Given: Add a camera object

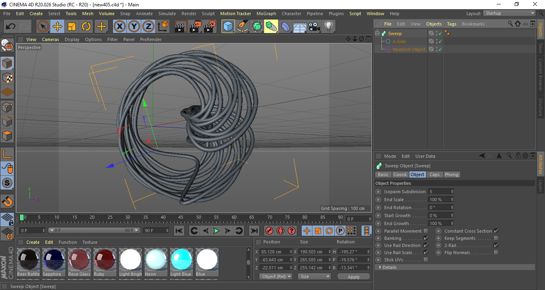Looking at the screenshot, I should tap(314, 27).
